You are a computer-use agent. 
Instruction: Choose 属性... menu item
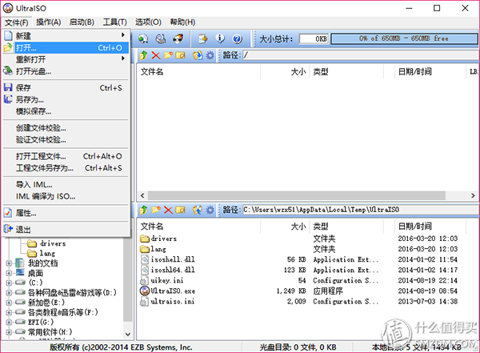66,213
